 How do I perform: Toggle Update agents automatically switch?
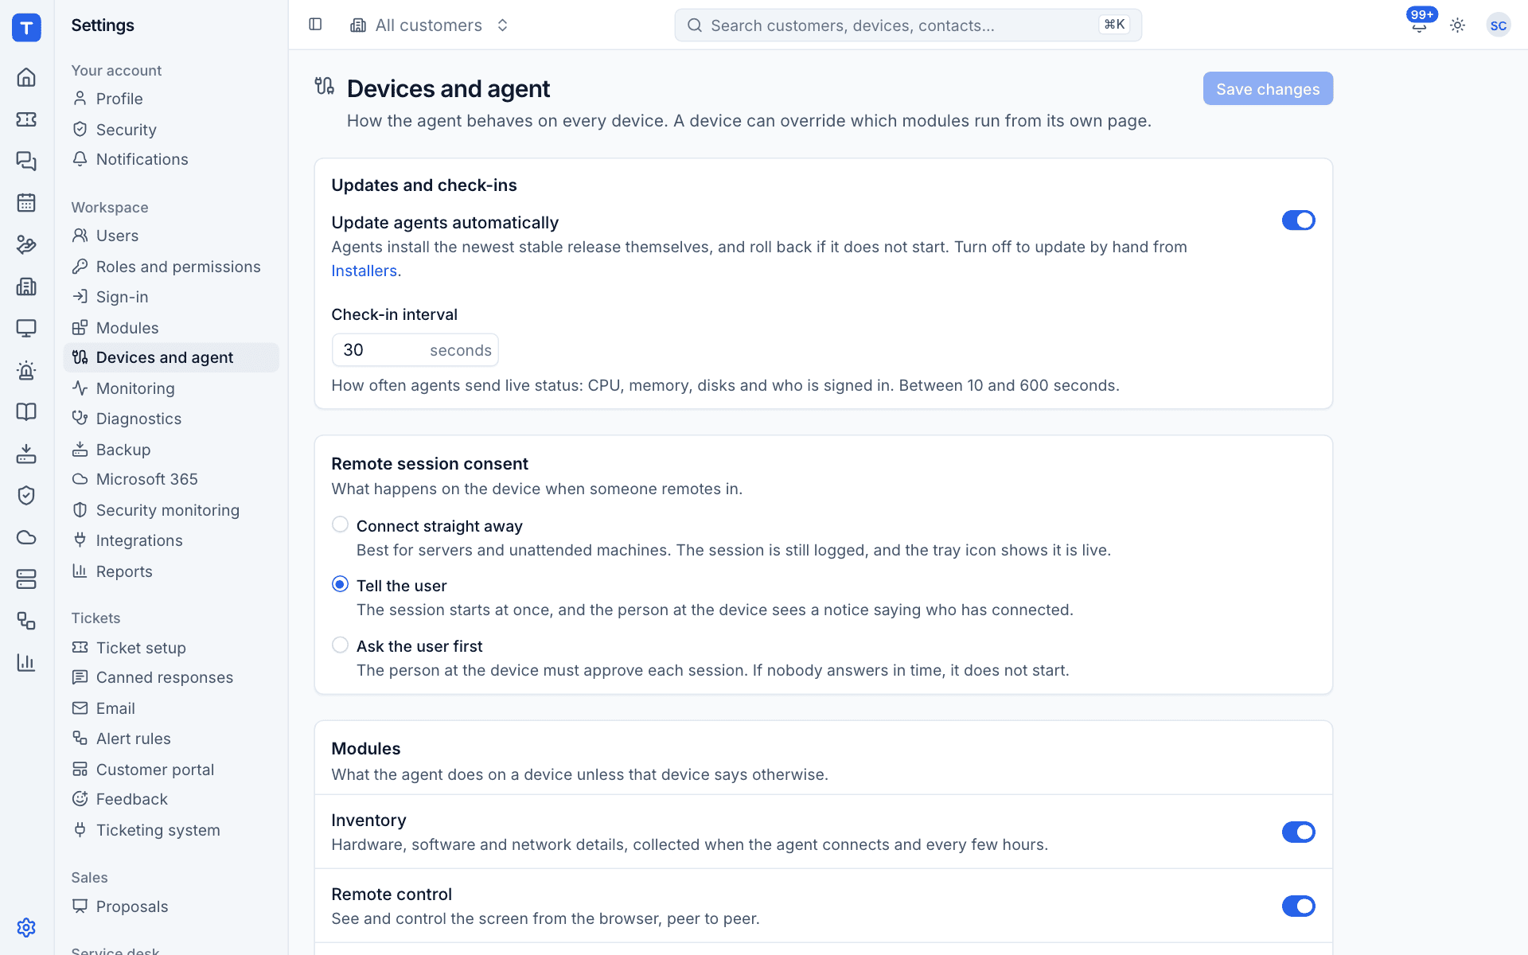(1298, 220)
